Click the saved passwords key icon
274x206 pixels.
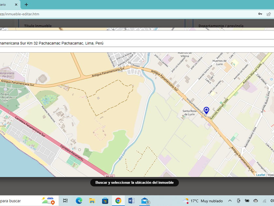tap(260, 14)
